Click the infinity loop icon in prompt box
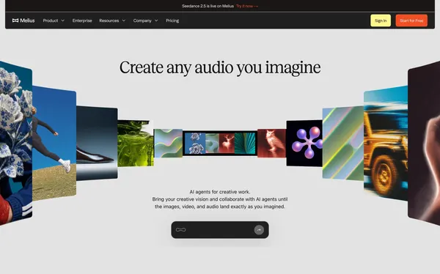Image resolution: width=440 pixels, height=274 pixels. (x=180, y=230)
